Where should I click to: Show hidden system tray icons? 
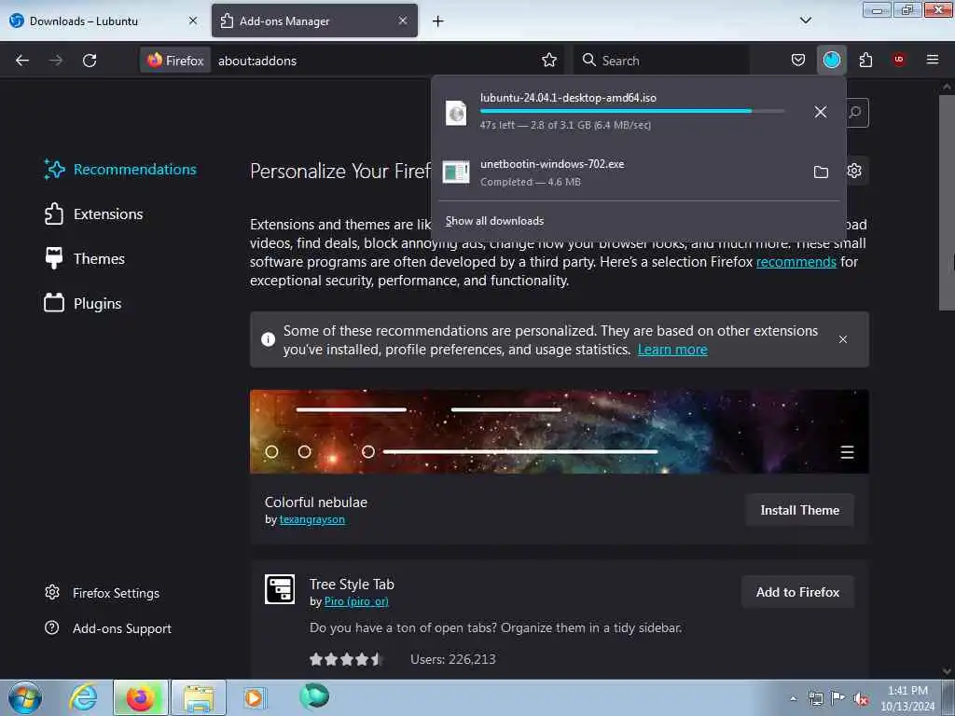coord(793,699)
